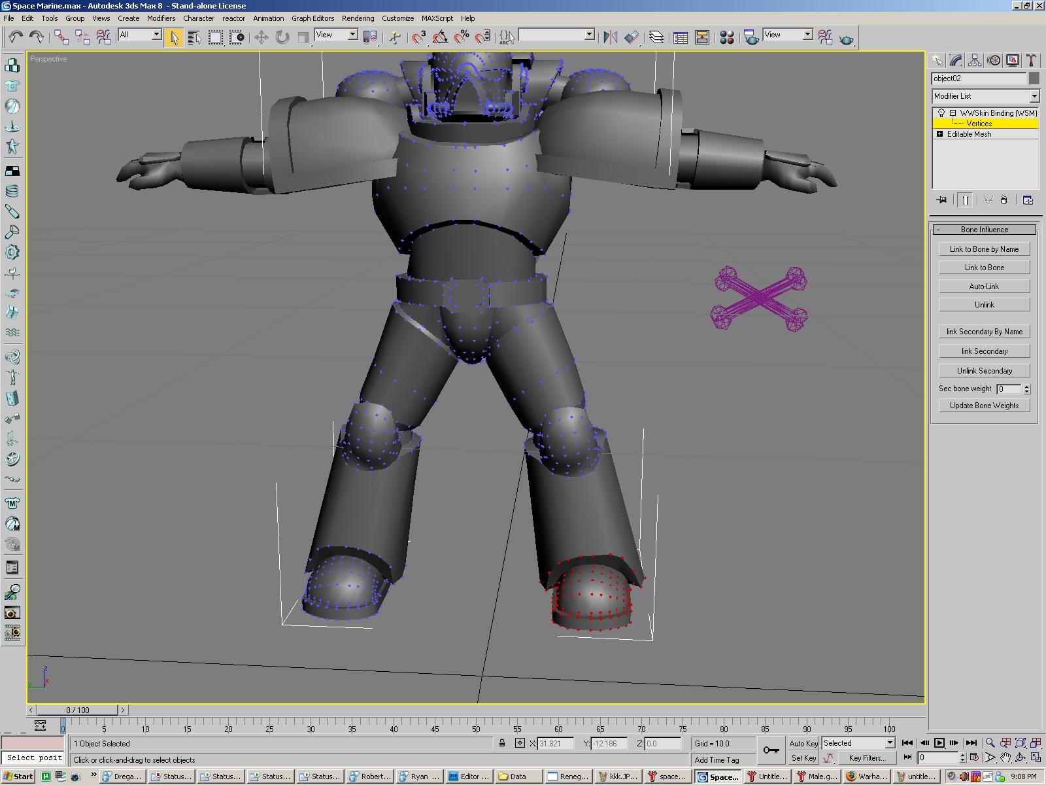Open the Hierarchy command panel tab
The image size is (1046, 785).
(975, 61)
